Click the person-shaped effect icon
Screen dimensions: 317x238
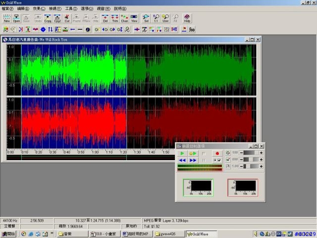click(x=127, y=30)
